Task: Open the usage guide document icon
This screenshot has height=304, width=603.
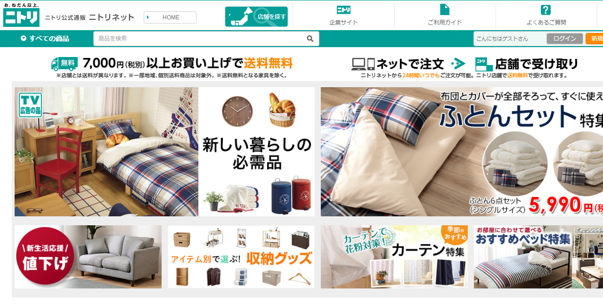Action: 445,10
